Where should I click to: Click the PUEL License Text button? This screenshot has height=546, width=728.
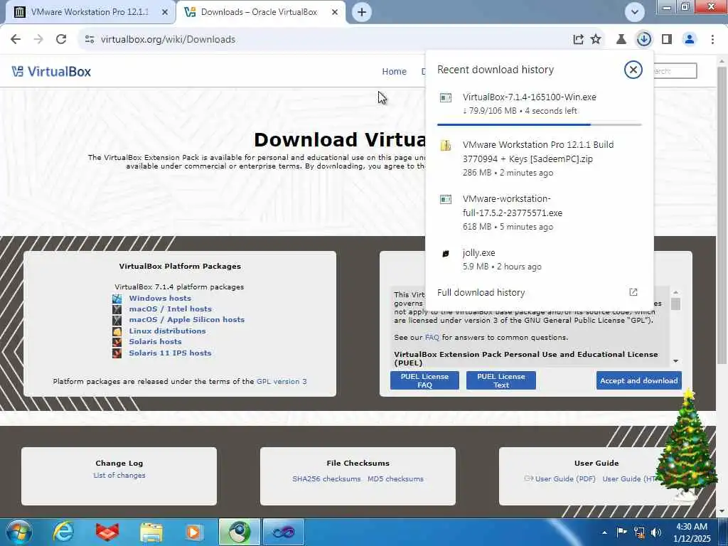501,380
